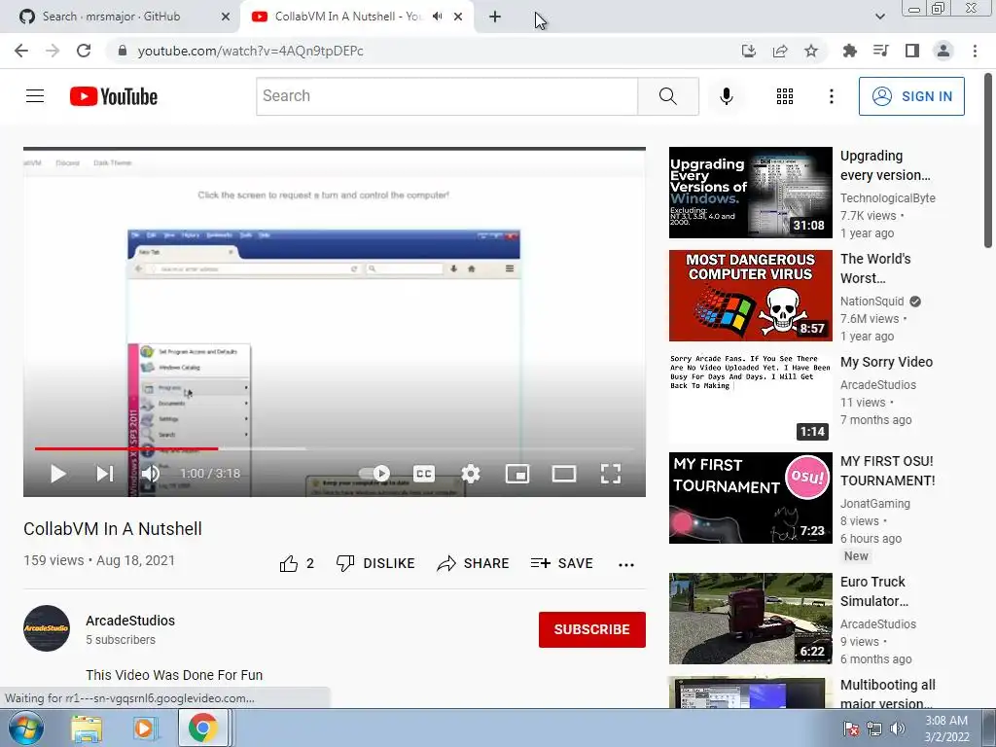Open more actions ellipsis under video

point(626,565)
